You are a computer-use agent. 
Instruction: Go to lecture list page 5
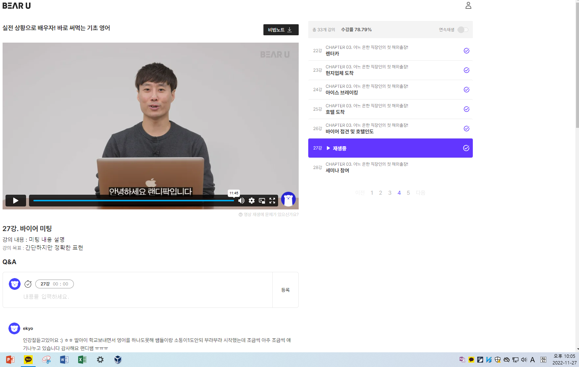click(x=408, y=193)
